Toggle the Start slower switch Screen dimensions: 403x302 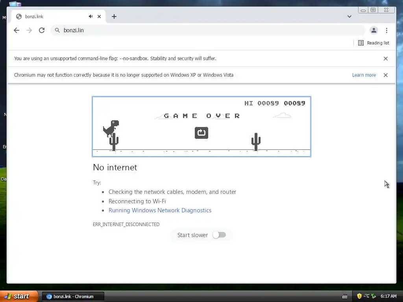(x=219, y=235)
